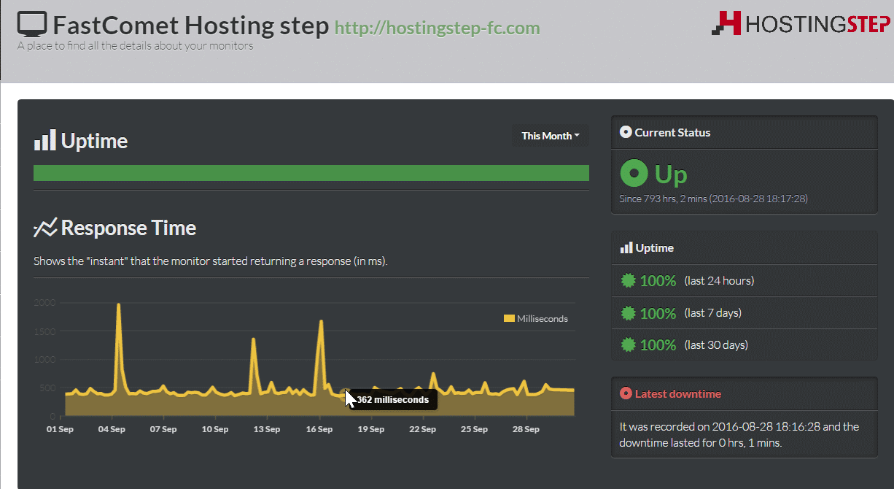Screen dimensions: 894x489
Task: Click the 'Up' status text
Action: tap(671, 174)
